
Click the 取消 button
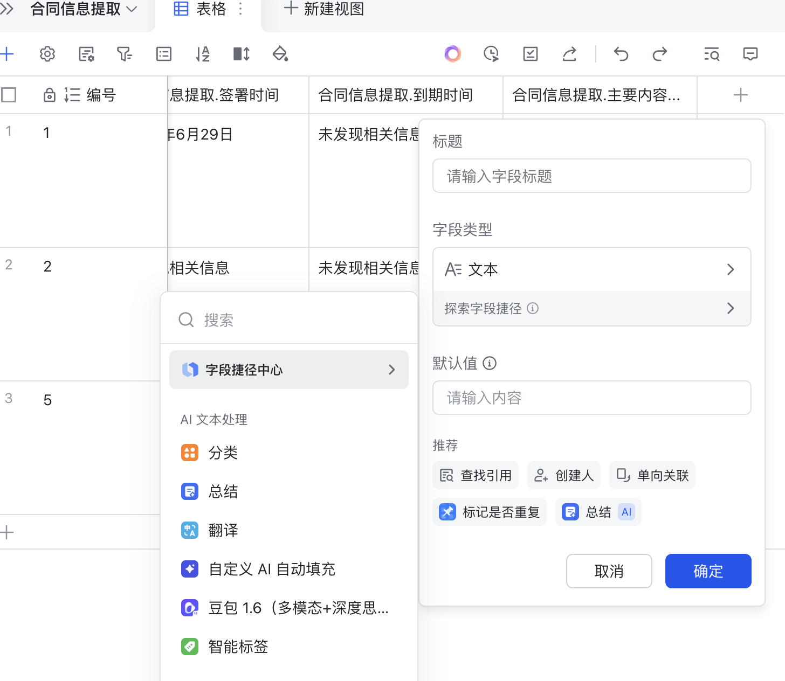pyautogui.click(x=609, y=571)
